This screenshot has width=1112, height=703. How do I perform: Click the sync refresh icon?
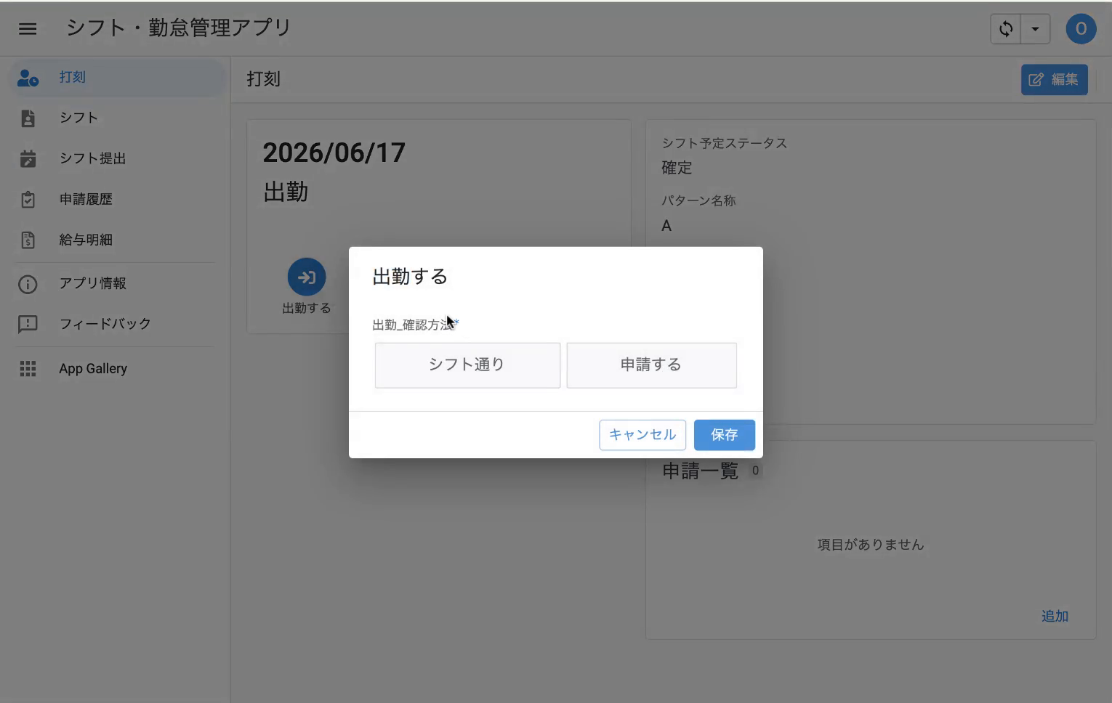coord(1006,29)
